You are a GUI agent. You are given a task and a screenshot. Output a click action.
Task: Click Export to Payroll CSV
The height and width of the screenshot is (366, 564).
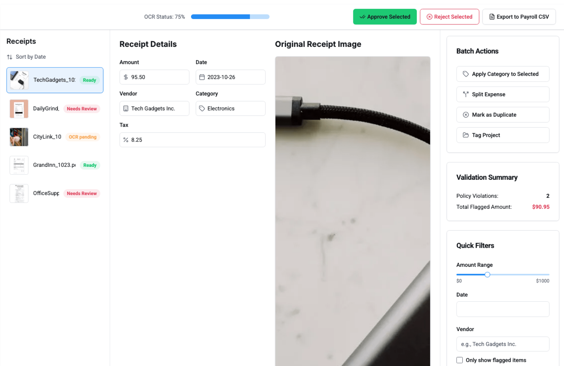click(519, 17)
